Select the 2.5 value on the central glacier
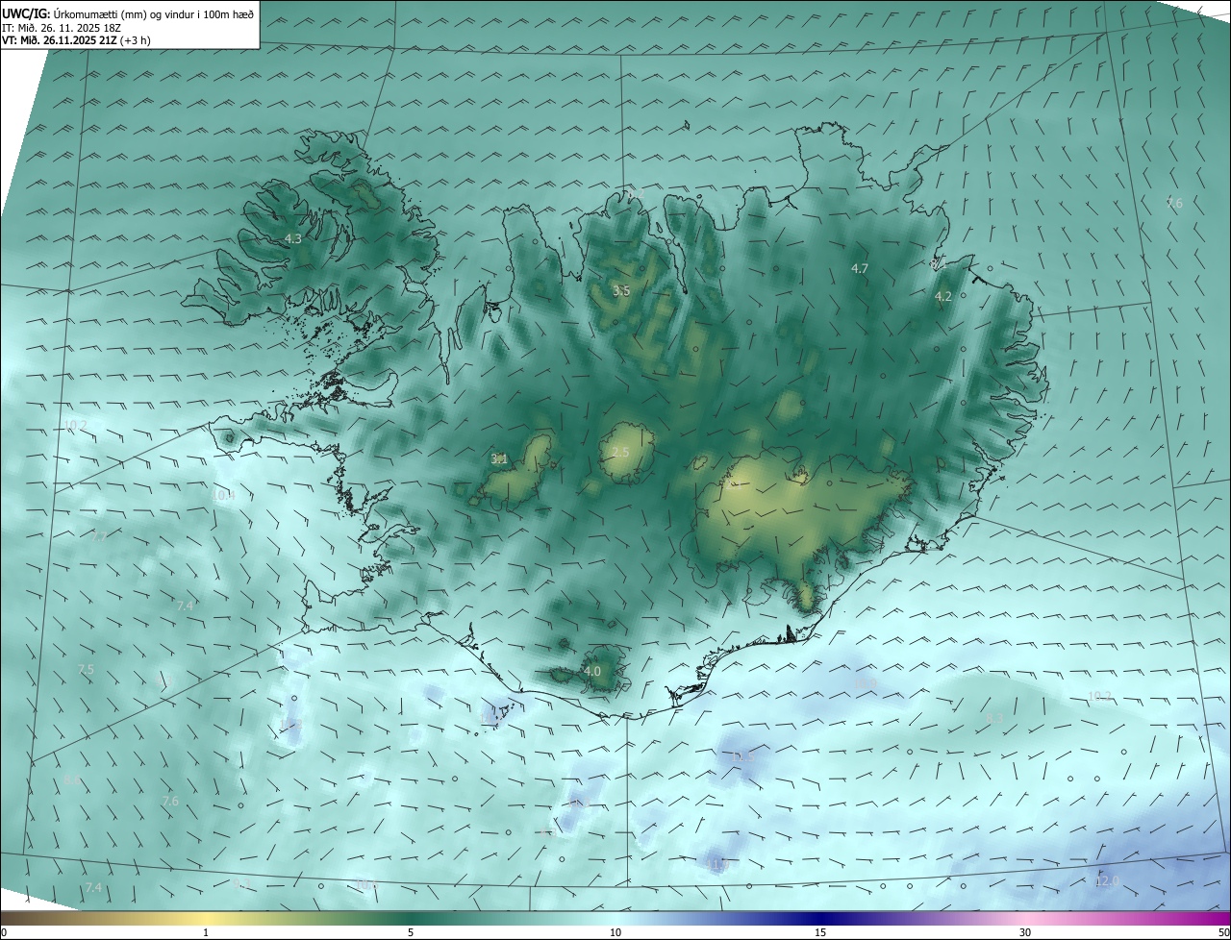This screenshot has width=1231, height=940. click(x=620, y=453)
